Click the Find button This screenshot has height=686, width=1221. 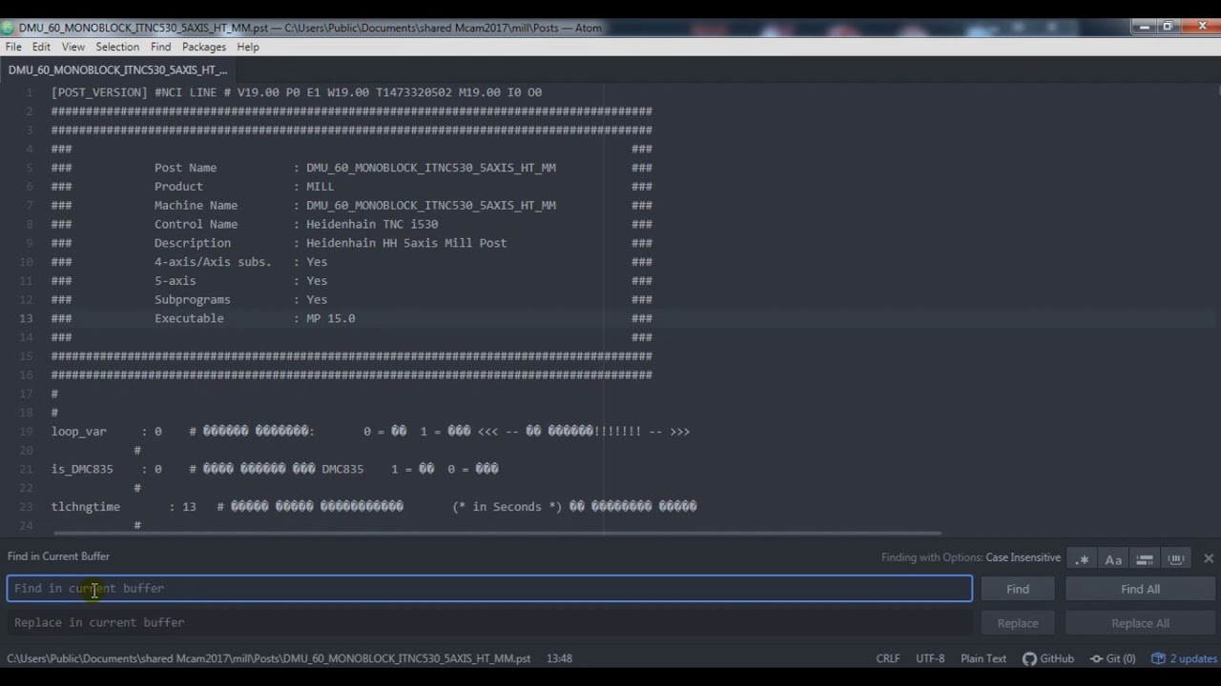click(1018, 589)
